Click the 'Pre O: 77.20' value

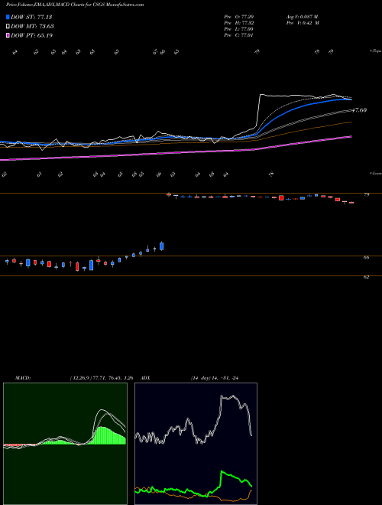[x=239, y=17]
